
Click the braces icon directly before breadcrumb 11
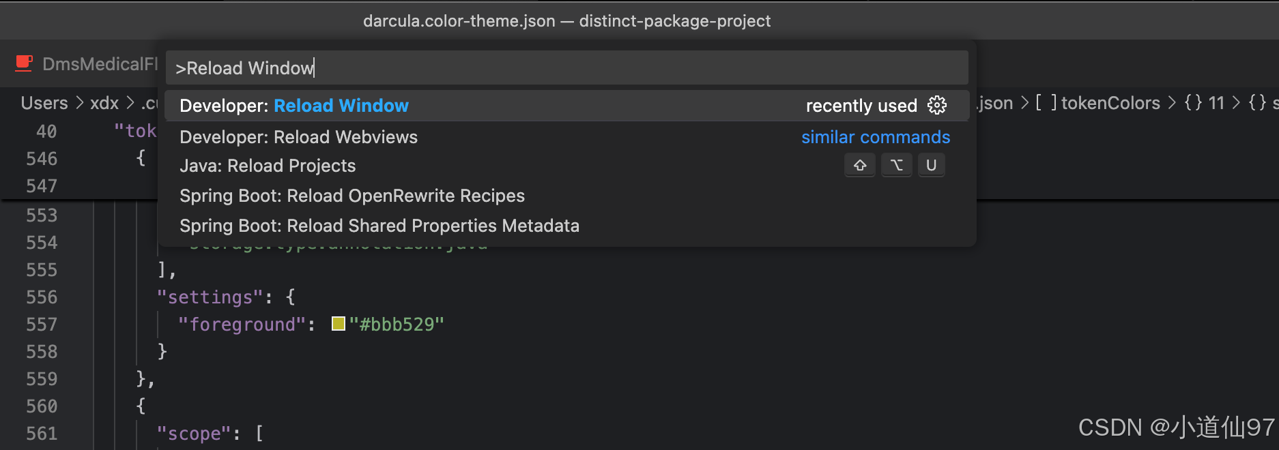tap(1193, 103)
